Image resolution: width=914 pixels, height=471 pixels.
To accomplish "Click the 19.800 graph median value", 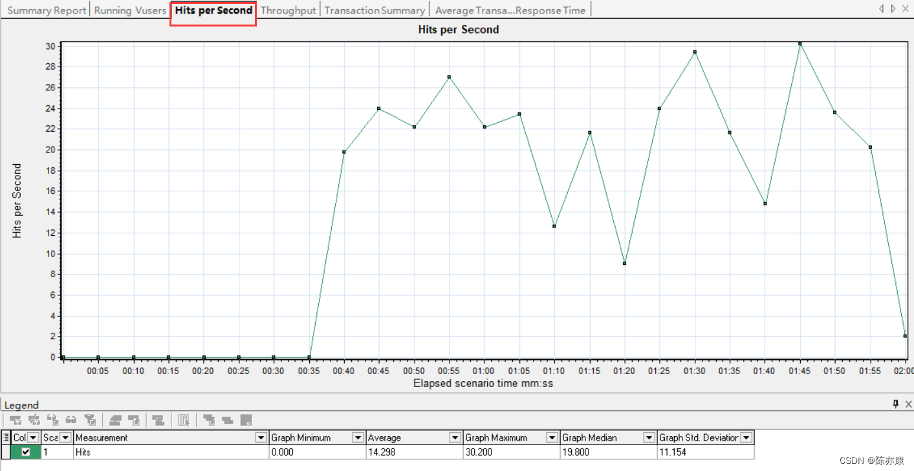I will click(609, 452).
